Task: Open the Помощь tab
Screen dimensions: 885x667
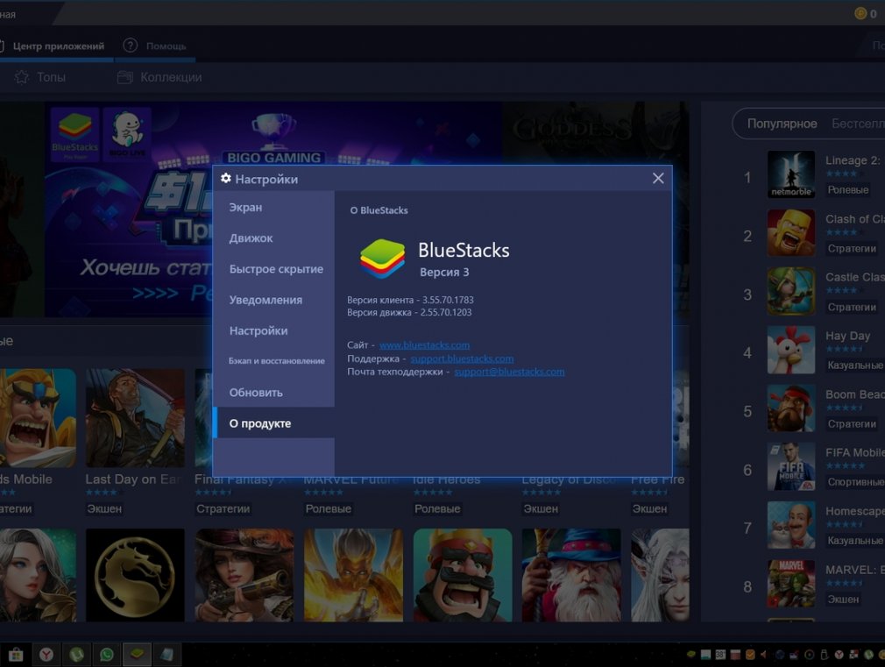Action: click(x=166, y=46)
